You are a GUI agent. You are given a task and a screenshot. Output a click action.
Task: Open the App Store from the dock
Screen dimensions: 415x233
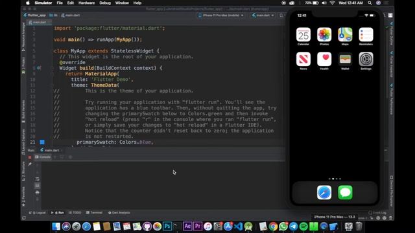(x=228, y=227)
